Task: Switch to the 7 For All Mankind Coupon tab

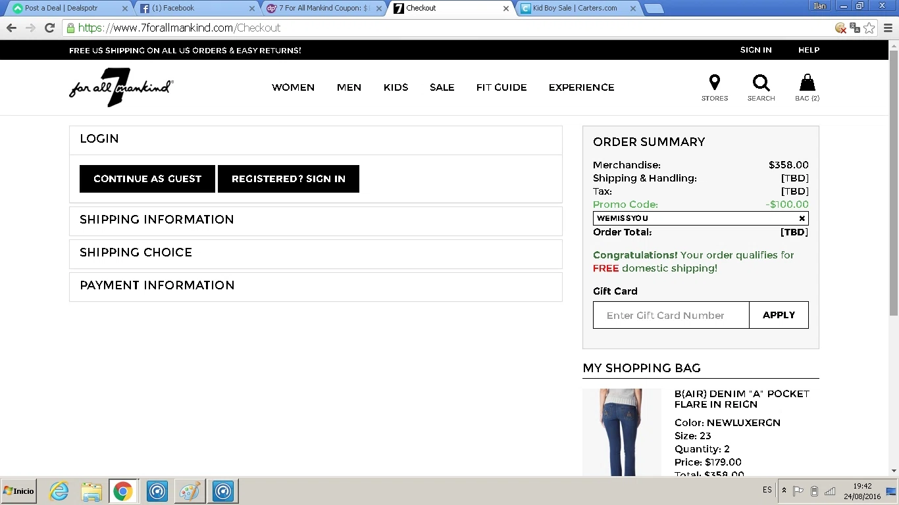Action: coord(322,9)
